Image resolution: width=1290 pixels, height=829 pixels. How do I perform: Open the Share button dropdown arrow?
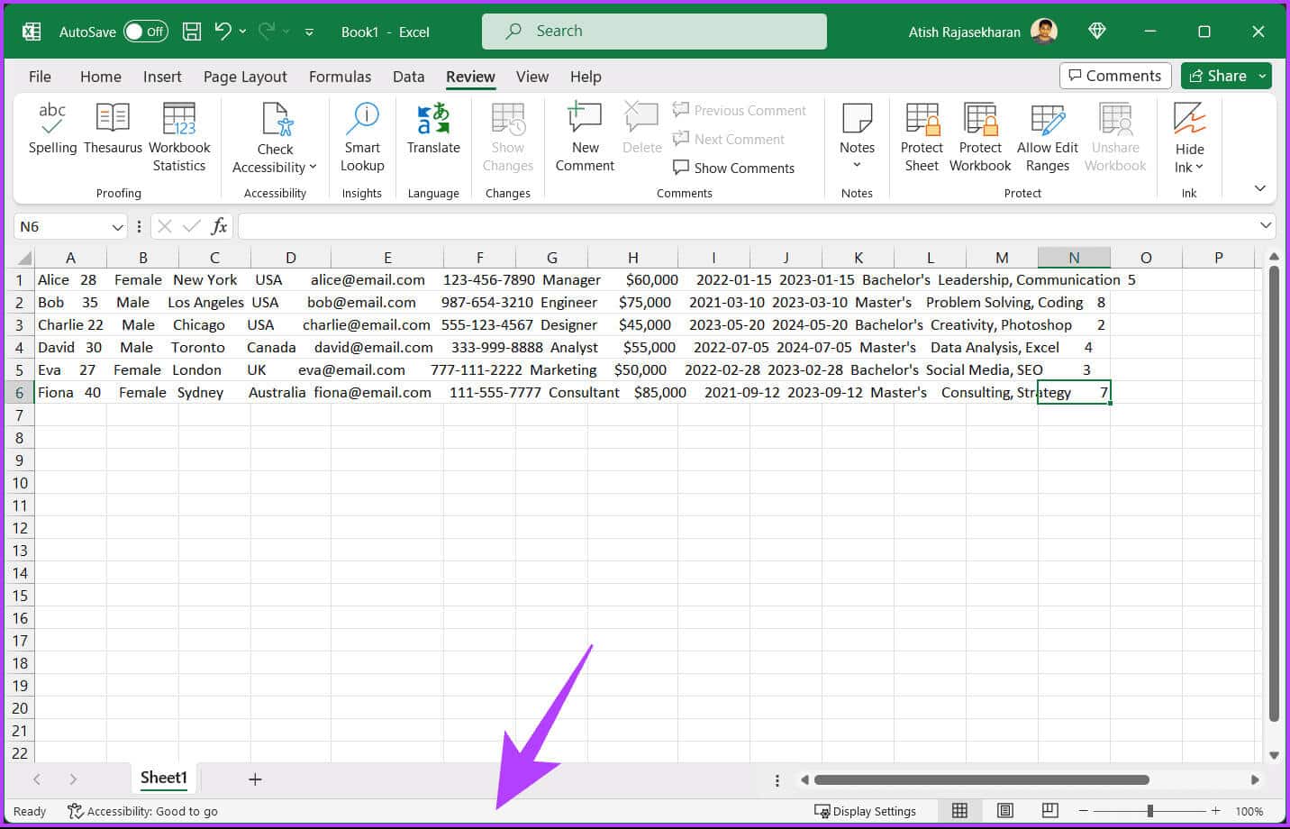coord(1262,76)
